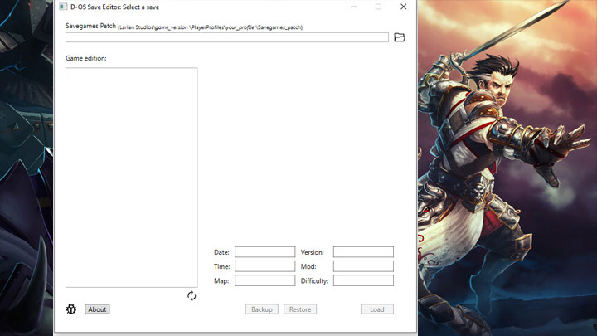Click the Mod field
597x336 pixels.
(x=363, y=266)
